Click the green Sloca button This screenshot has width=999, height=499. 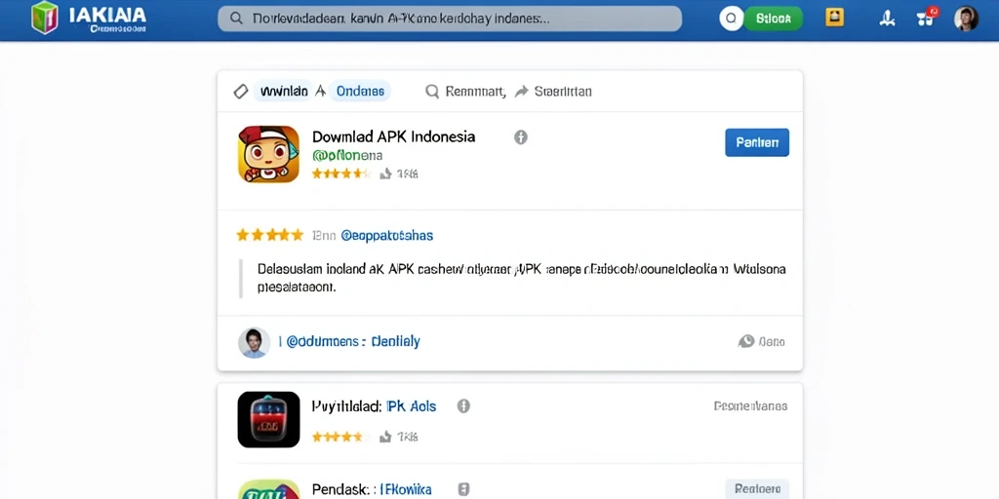click(773, 19)
